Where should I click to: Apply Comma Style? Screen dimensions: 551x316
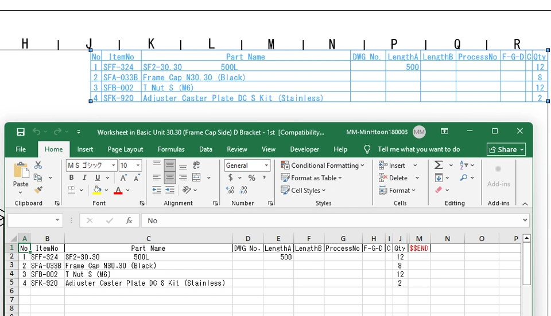coord(264,177)
